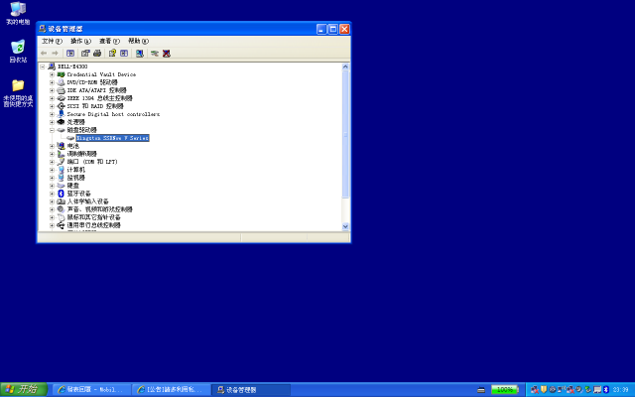Click the 鼠标和其它指针设备 mouse icon
This screenshot has height=397, width=635.
(x=61, y=217)
